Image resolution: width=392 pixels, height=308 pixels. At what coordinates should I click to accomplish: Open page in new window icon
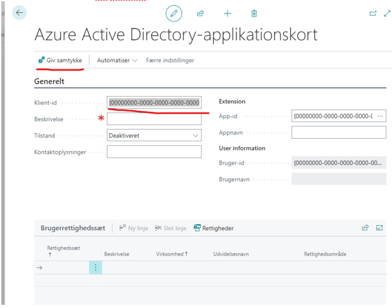click(373, 13)
